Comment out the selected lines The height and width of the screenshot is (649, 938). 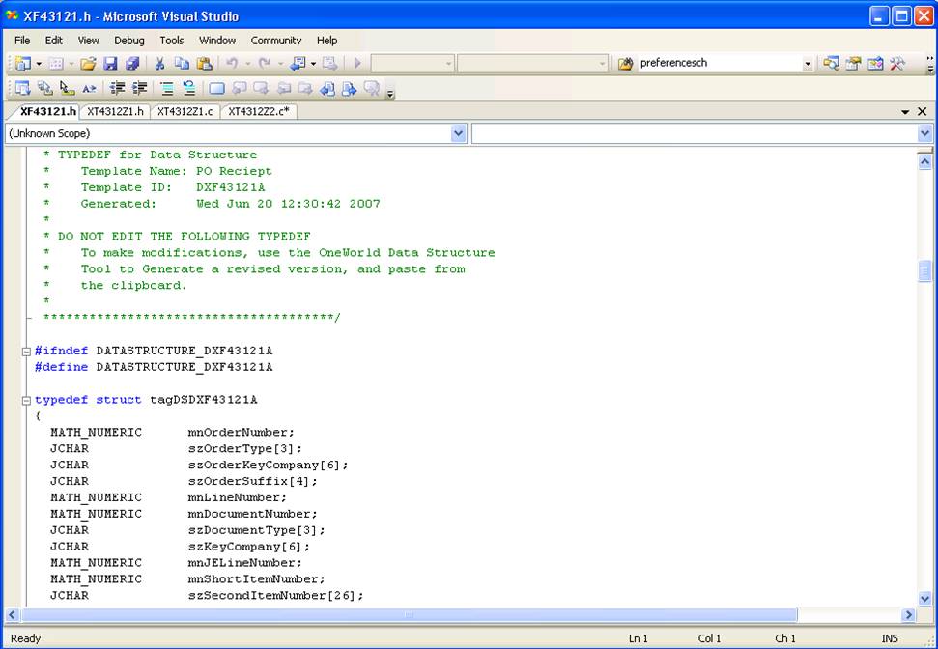[167, 89]
